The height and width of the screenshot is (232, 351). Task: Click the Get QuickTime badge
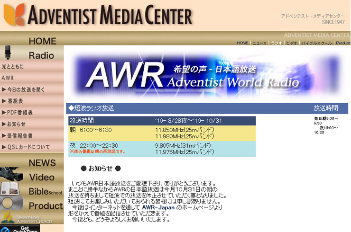20,228
